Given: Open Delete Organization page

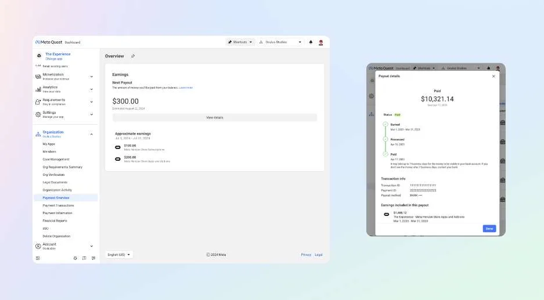Looking at the screenshot, I should 56,236.
